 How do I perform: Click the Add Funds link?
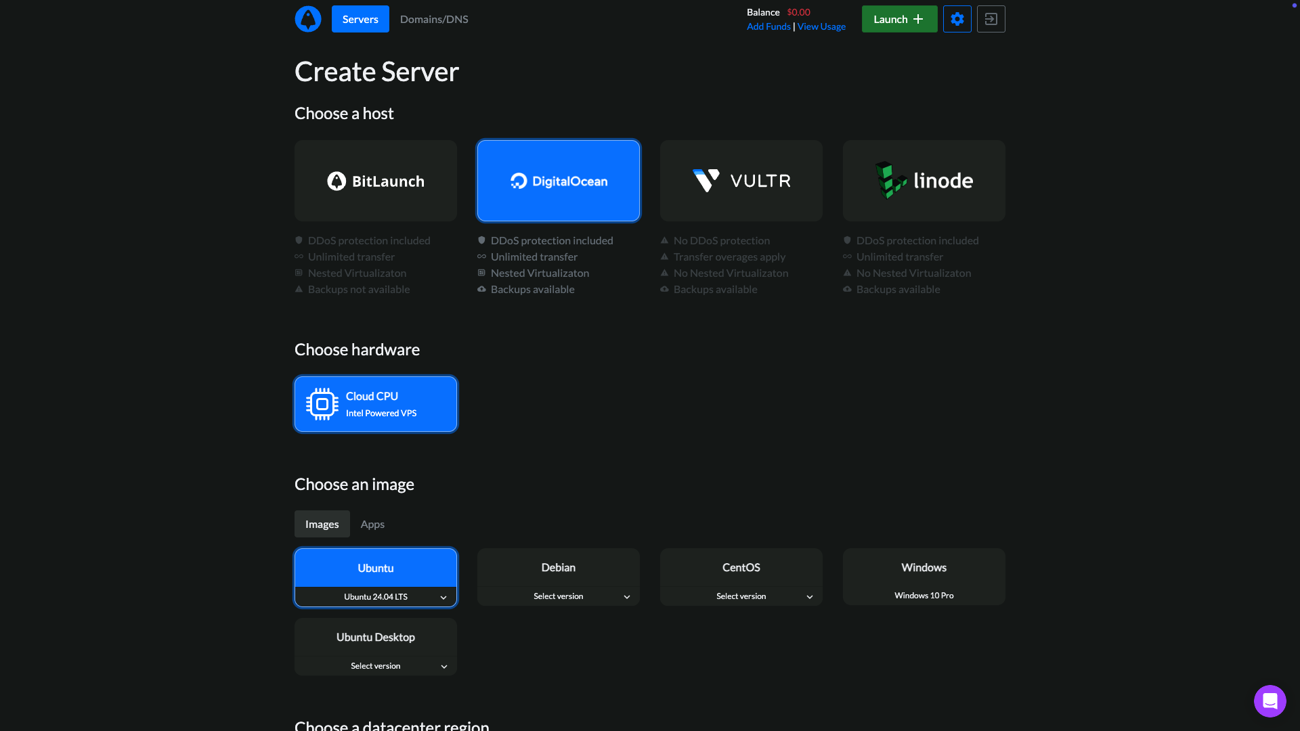[768, 26]
